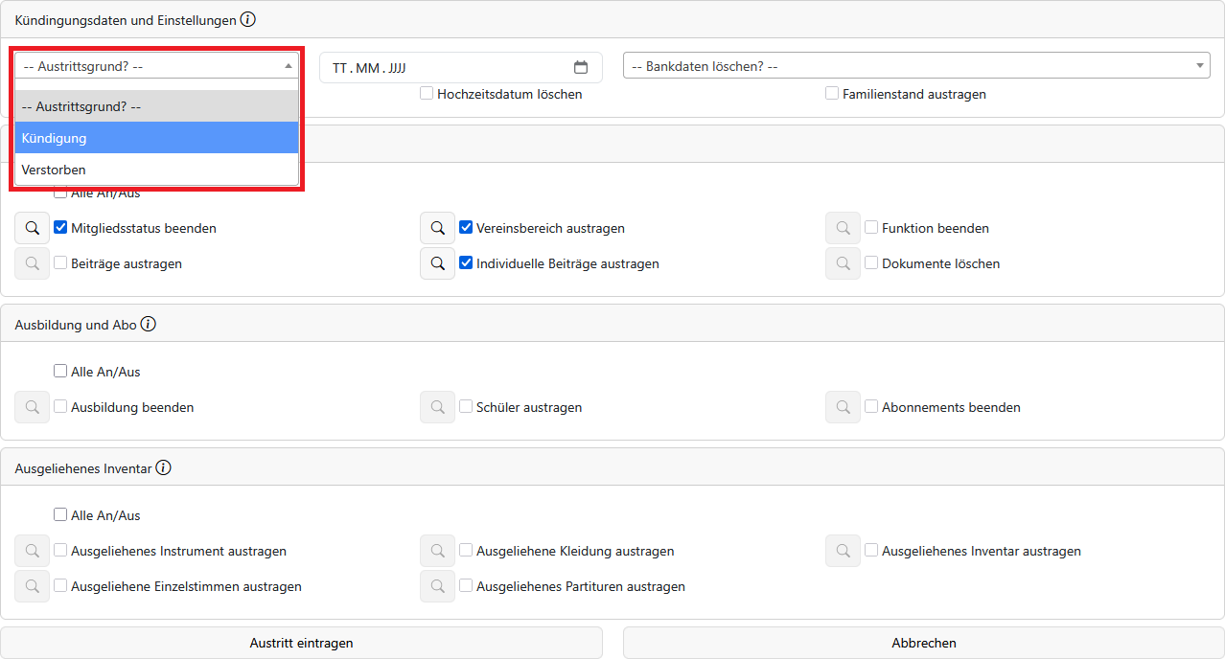The width and height of the screenshot is (1225, 659).
Task: Click info icon next to Ausgeliehenes Inventar
Action: [x=163, y=467]
